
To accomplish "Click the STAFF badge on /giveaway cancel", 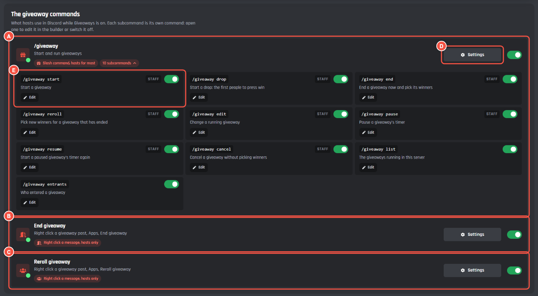I will 323,149.
